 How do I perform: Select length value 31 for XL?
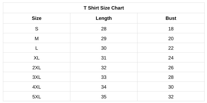(104, 58)
